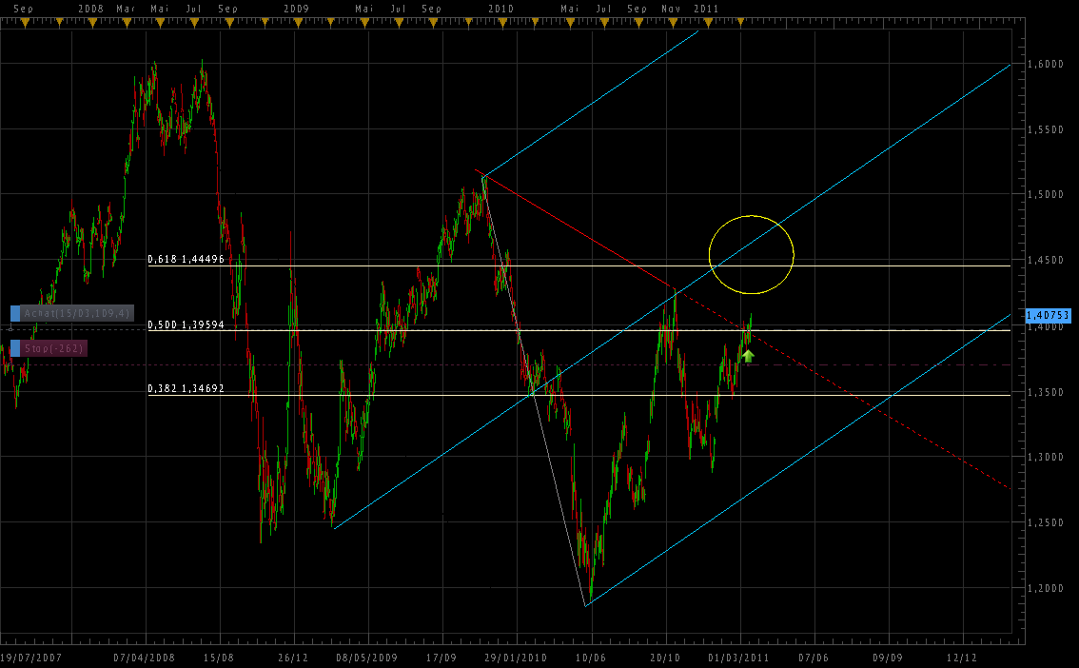The width and height of the screenshot is (1079, 668).
Task: Click the 0,618 1,44496 Fibonacci level label
Action: point(186,259)
